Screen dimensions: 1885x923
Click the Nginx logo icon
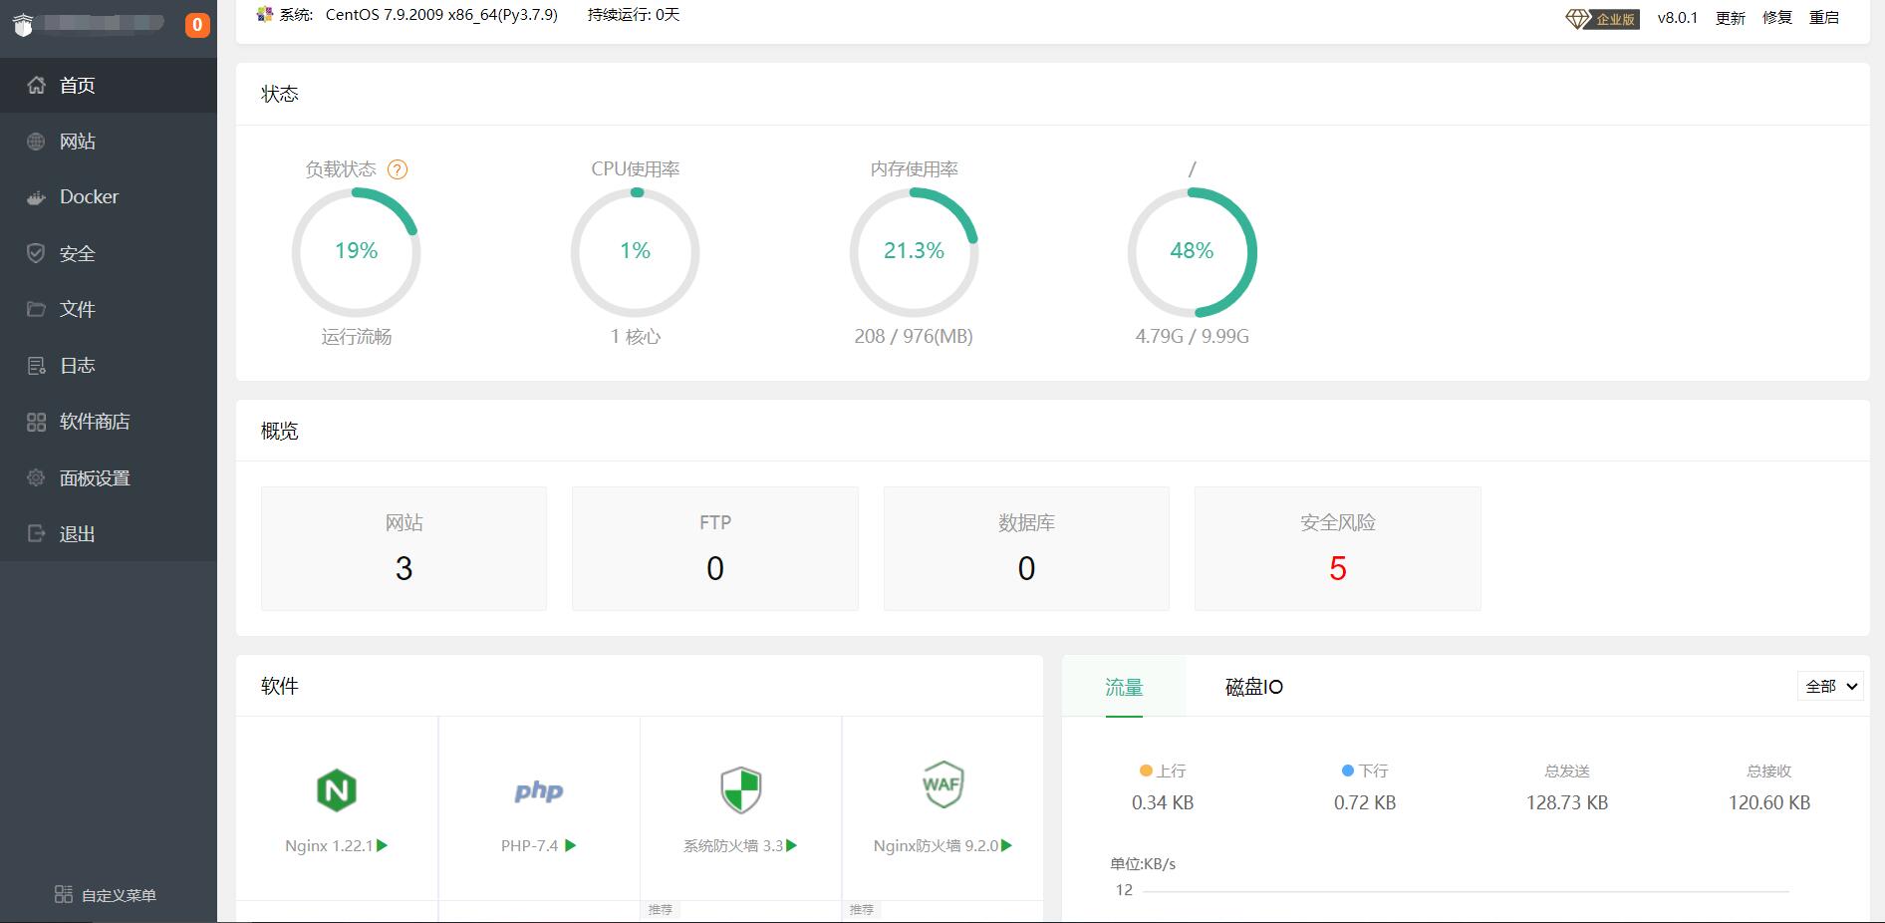pos(337,790)
